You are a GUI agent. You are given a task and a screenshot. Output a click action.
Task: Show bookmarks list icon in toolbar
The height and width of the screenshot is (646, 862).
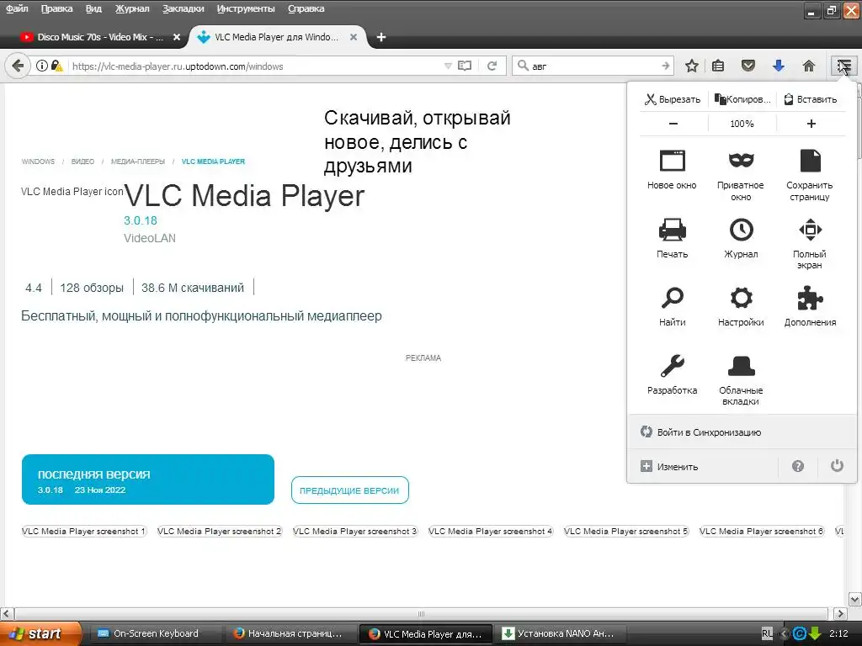pos(718,66)
